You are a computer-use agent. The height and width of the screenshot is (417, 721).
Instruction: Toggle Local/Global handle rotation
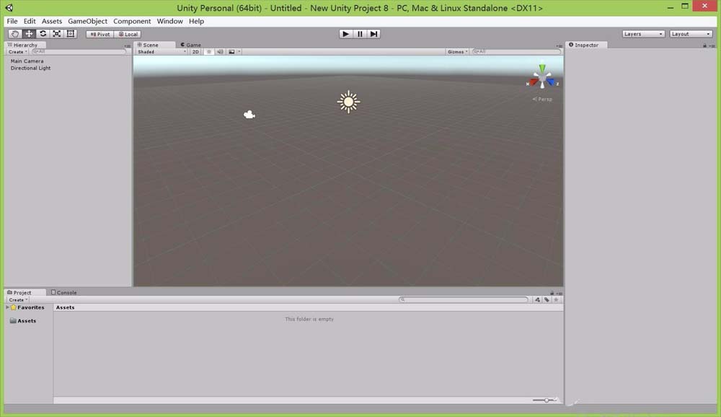[x=128, y=34]
